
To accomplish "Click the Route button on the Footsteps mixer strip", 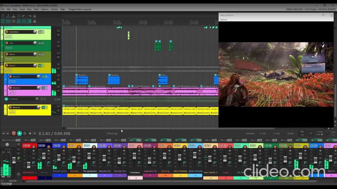I will [139, 163].
